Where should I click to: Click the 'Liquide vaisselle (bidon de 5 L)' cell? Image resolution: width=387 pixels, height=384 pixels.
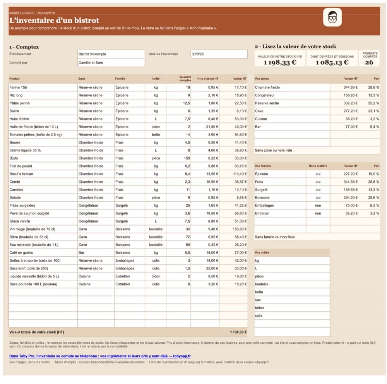(x=43, y=276)
